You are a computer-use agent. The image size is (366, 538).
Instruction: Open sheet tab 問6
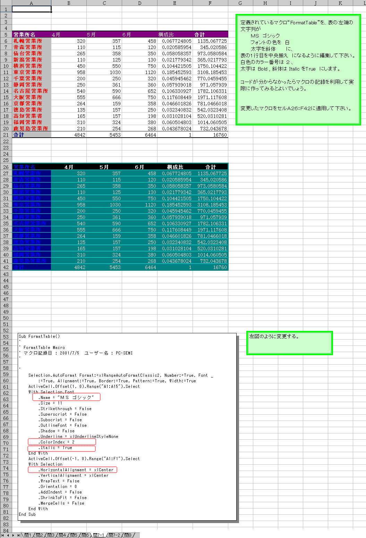click(85, 535)
